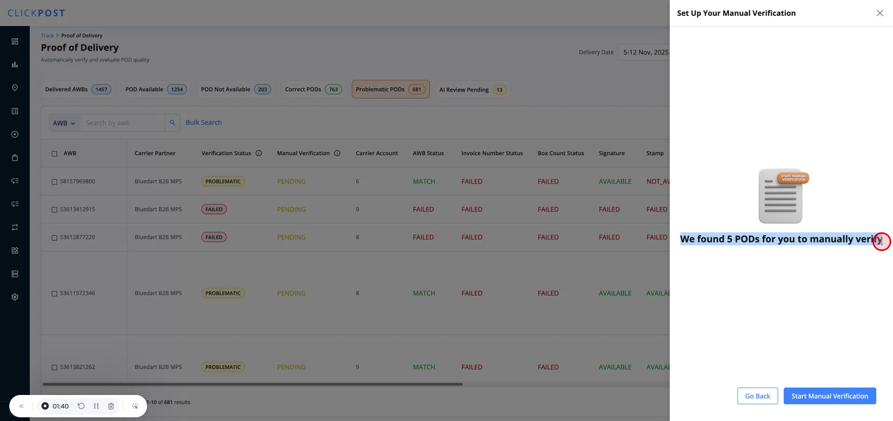
Task: Open the returns transfer arrows sidebar icon
Action: 14,227
